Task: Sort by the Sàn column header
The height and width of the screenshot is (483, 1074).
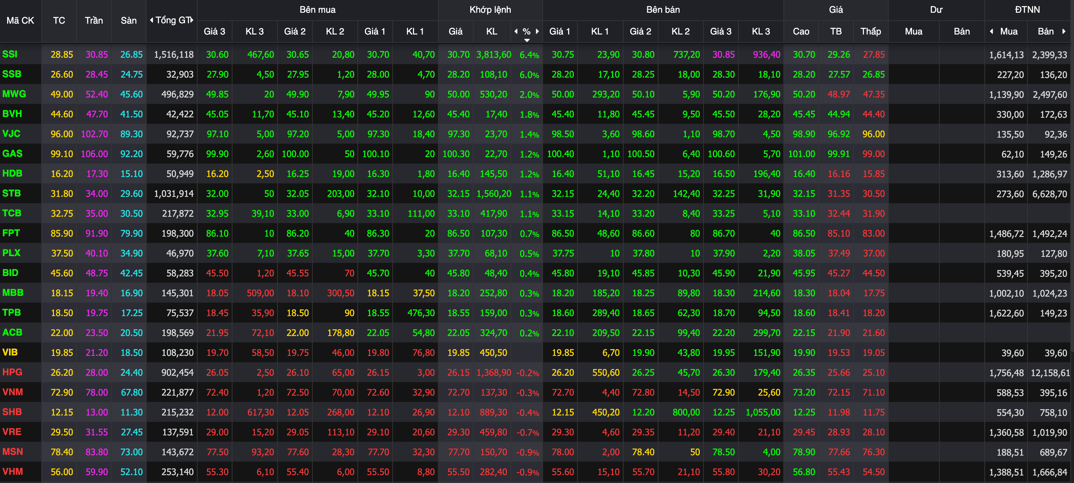Action: click(x=129, y=21)
